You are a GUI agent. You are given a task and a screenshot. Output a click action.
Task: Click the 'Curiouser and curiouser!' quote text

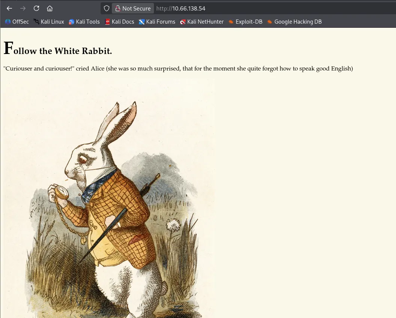[x=178, y=69]
